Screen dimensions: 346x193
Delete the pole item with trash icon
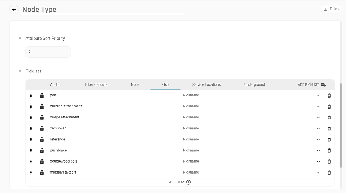click(x=329, y=95)
